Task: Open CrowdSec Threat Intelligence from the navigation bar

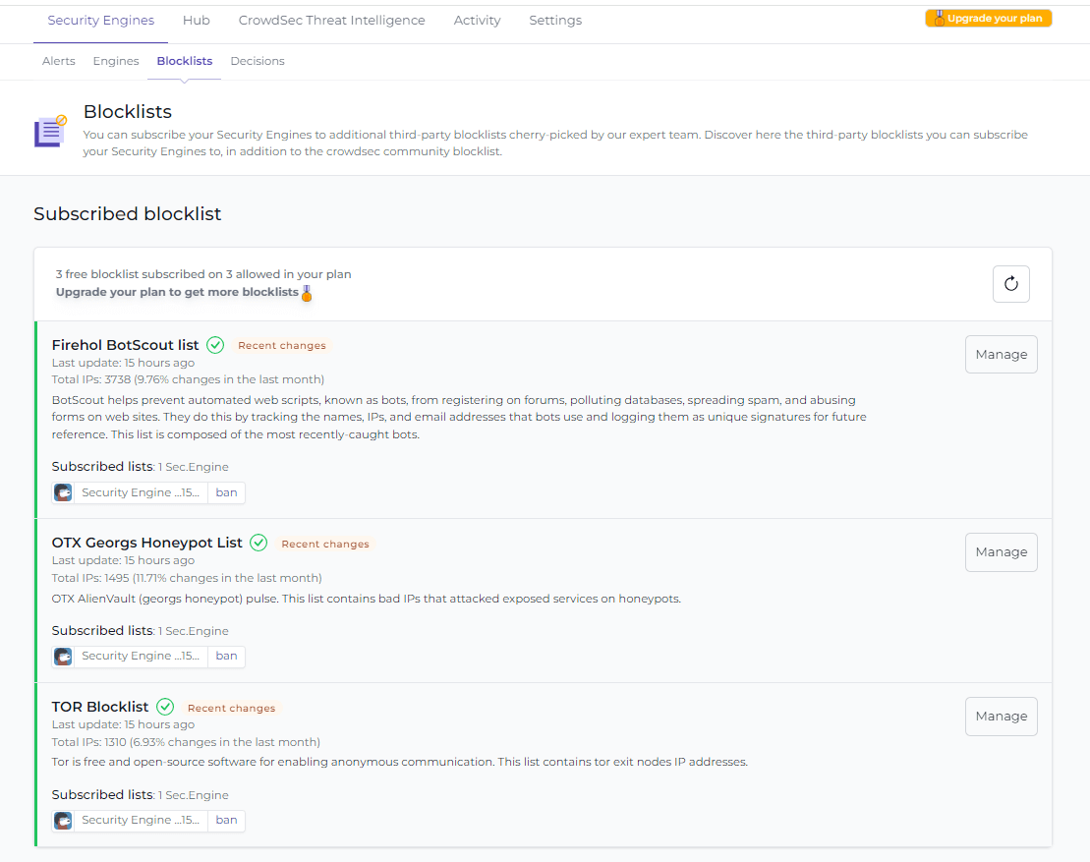Action: point(331,20)
